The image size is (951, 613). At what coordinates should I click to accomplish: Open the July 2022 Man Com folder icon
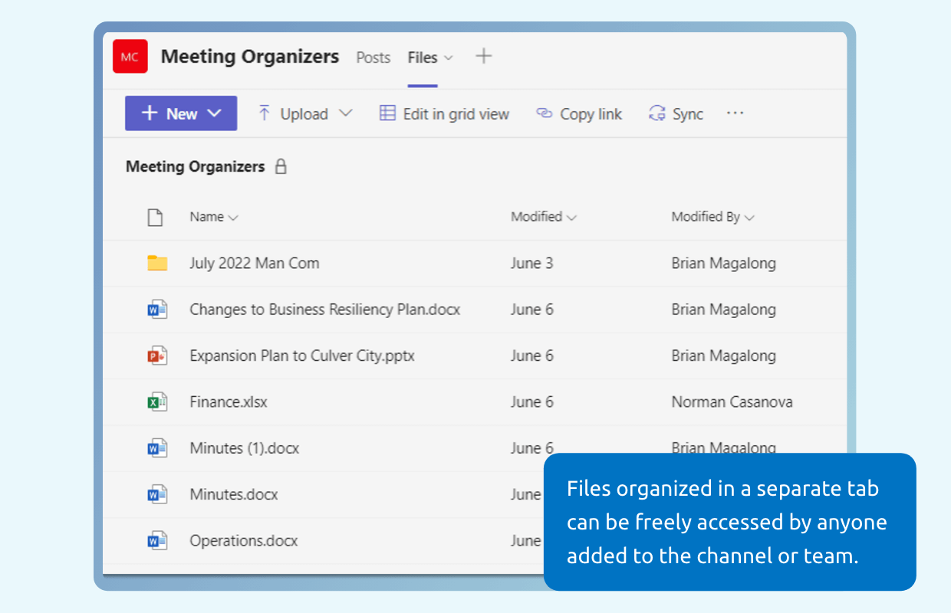(x=157, y=264)
